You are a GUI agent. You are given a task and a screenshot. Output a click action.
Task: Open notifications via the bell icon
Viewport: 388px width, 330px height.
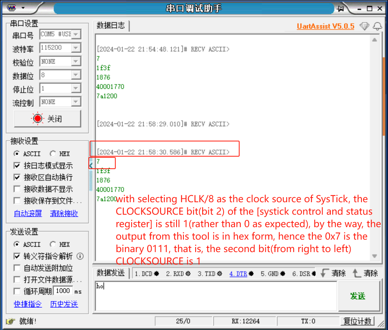376,26
